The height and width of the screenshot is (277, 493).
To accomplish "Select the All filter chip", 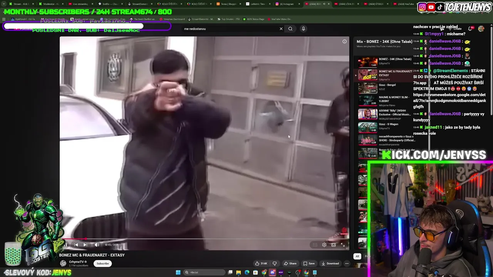I will coord(357,256).
